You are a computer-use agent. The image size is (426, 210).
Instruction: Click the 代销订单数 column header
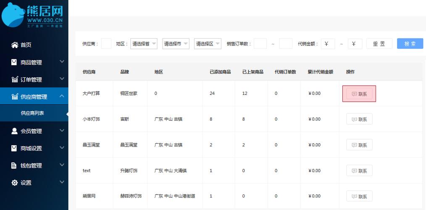click(x=286, y=72)
